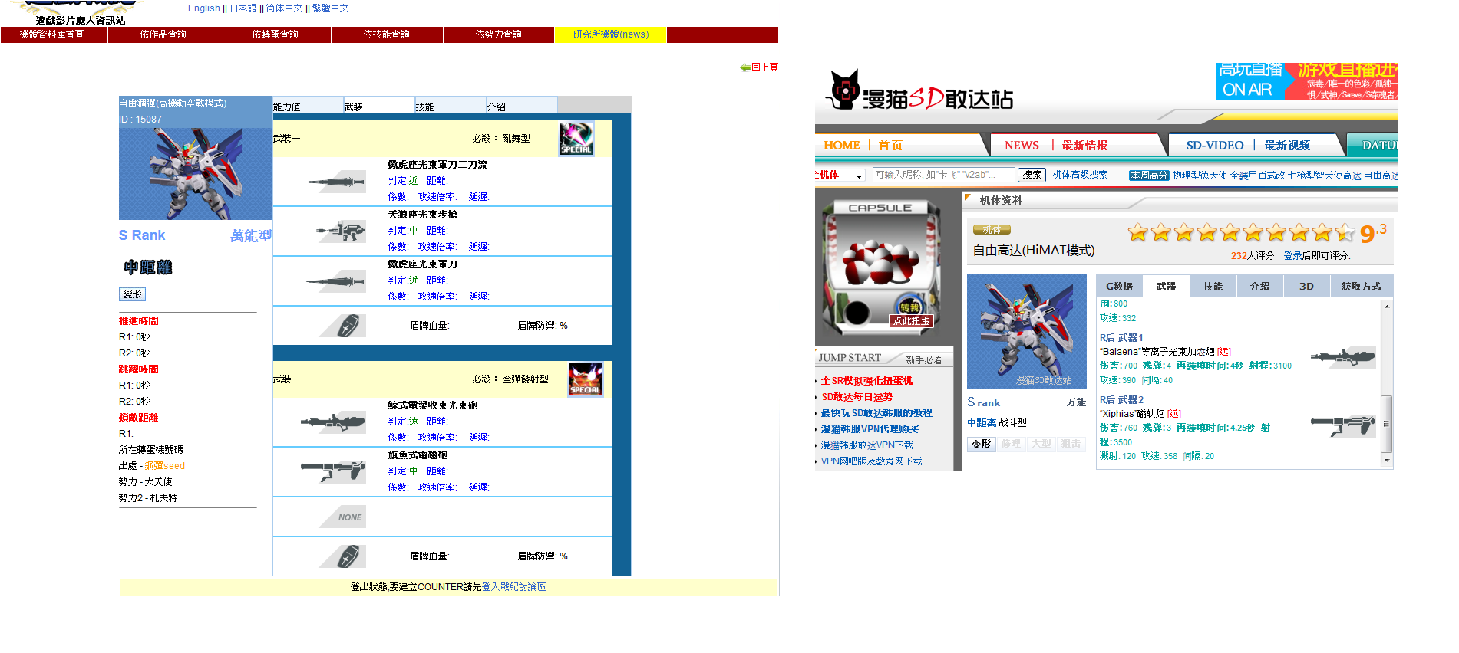Click the Freedom Gundam image on 漫猫 site
Image resolution: width=1459 pixels, height=653 pixels.
1027,332
